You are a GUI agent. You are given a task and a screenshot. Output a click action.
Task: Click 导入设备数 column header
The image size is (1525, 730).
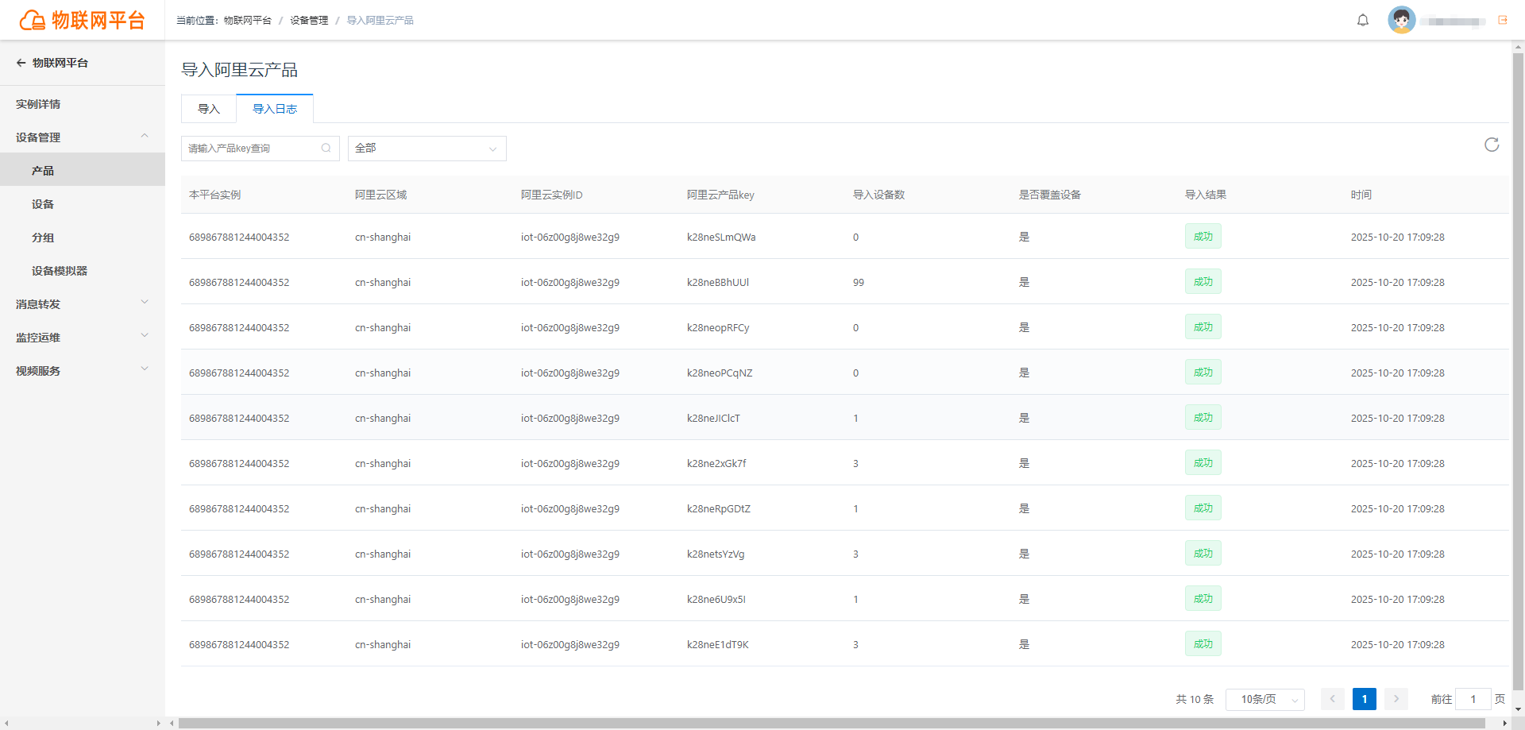pos(878,195)
